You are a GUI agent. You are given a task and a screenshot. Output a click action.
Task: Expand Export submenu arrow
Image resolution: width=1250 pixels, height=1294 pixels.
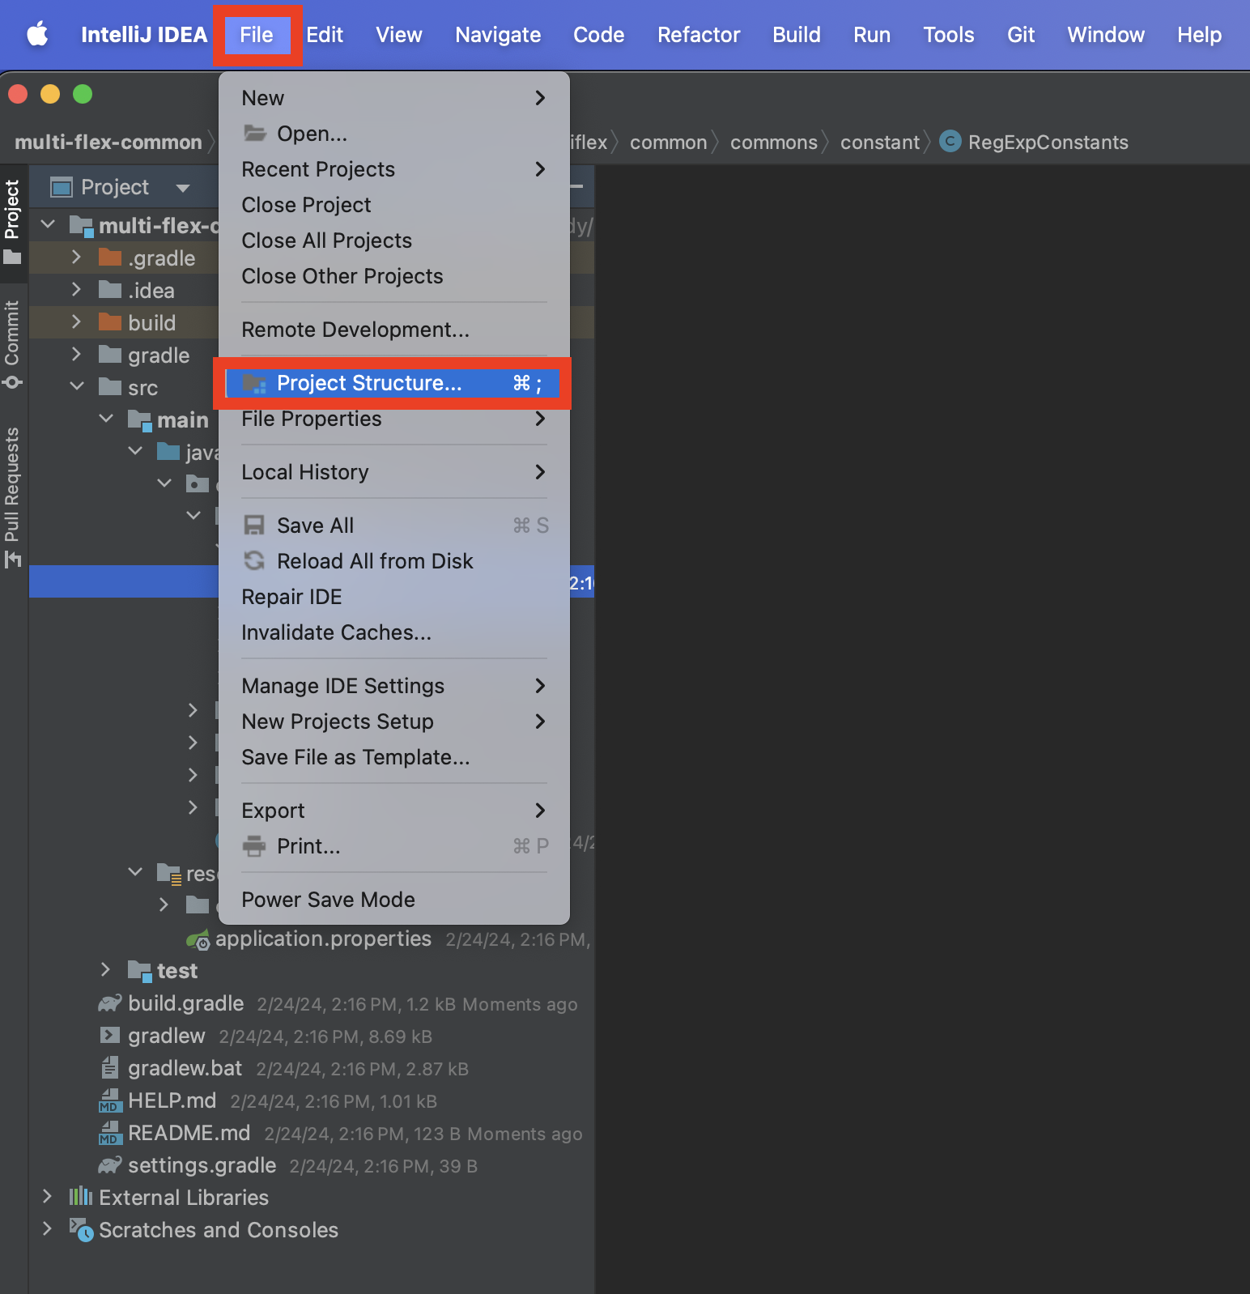(540, 811)
